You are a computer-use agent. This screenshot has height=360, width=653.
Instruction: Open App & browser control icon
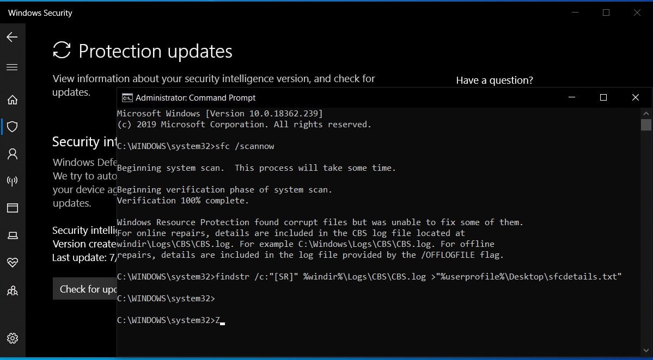[13, 208]
